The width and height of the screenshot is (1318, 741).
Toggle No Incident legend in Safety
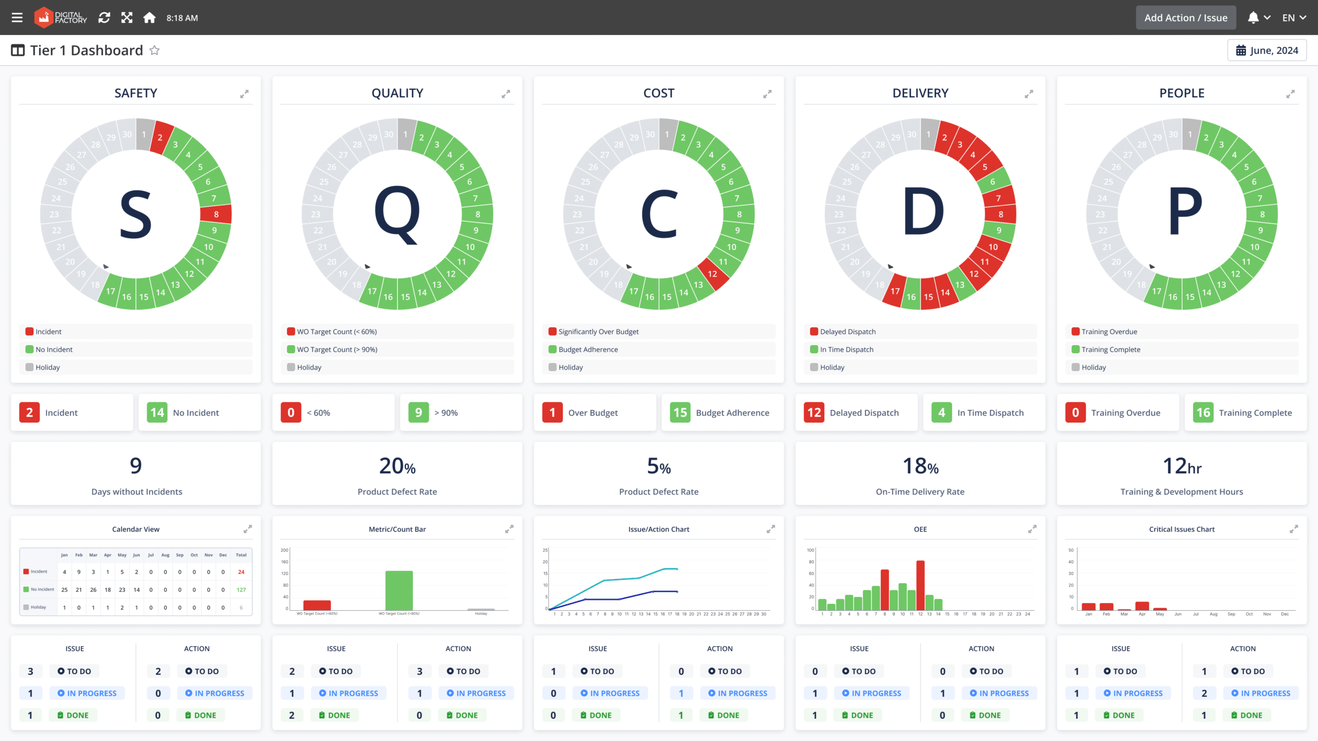point(136,349)
